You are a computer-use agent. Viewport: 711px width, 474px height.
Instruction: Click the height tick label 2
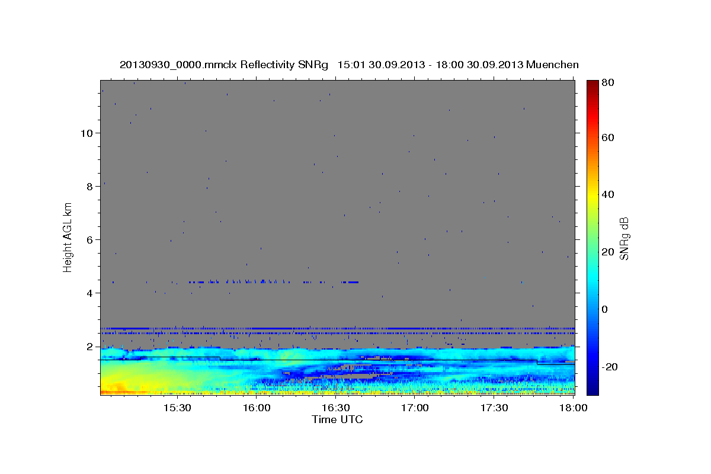coord(91,347)
